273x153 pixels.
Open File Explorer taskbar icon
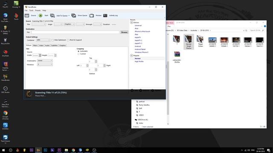click(x=67, y=150)
